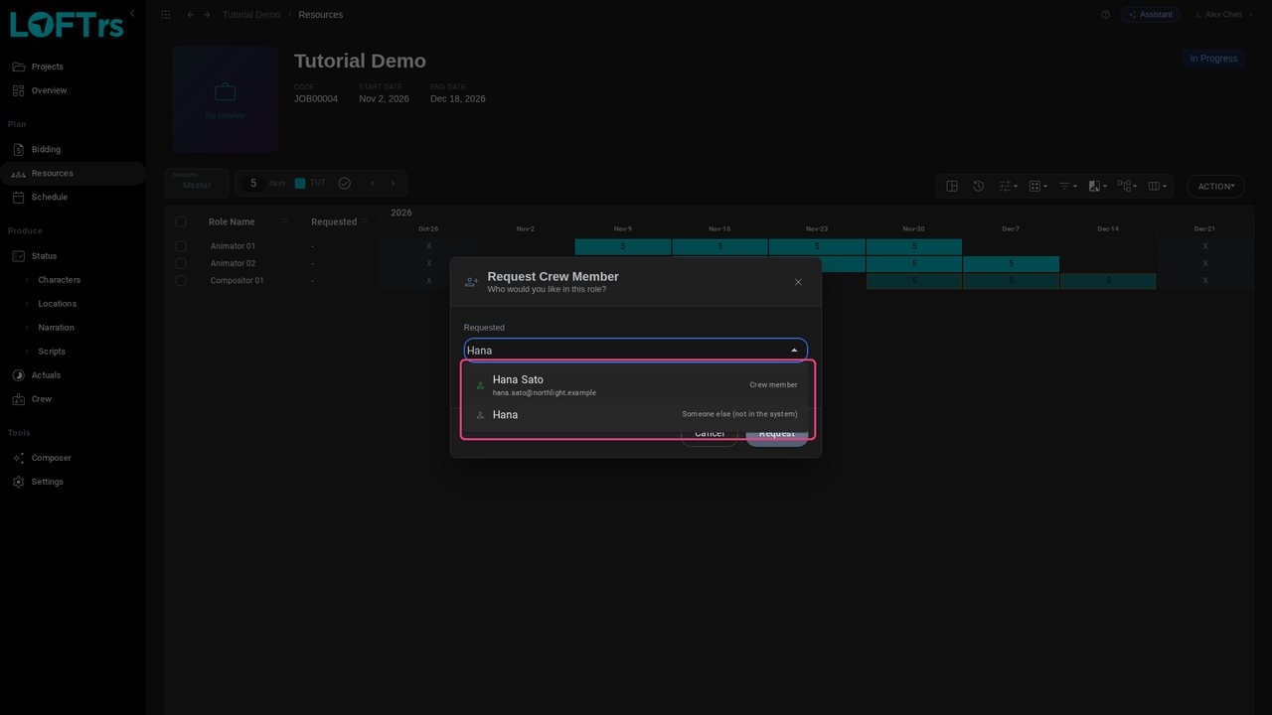The width and height of the screenshot is (1272, 715).
Task: Open Tutorial Demo breadcrumb link
Action: [251, 15]
